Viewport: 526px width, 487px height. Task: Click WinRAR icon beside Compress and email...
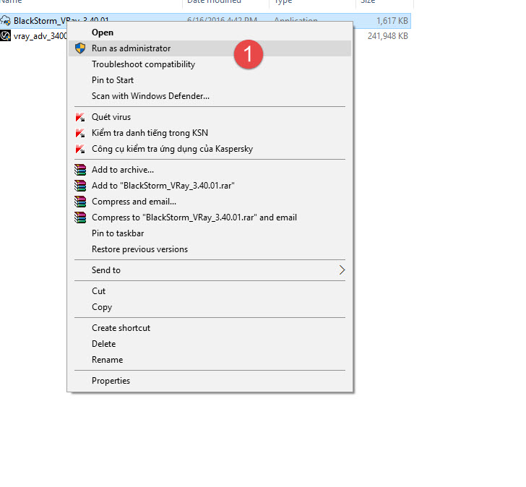[x=80, y=202]
